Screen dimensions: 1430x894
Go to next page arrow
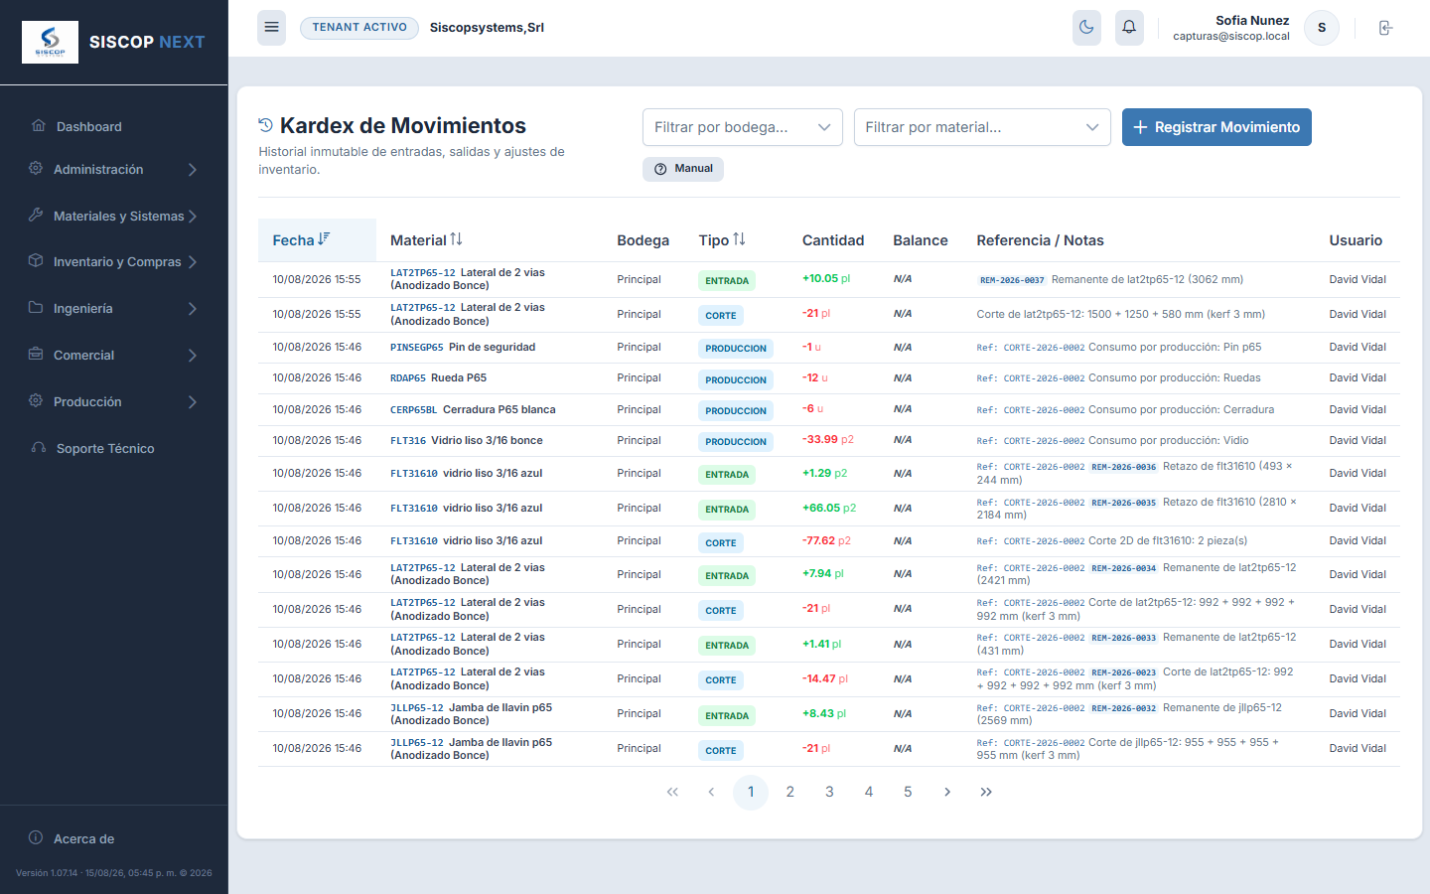tap(947, 792)
